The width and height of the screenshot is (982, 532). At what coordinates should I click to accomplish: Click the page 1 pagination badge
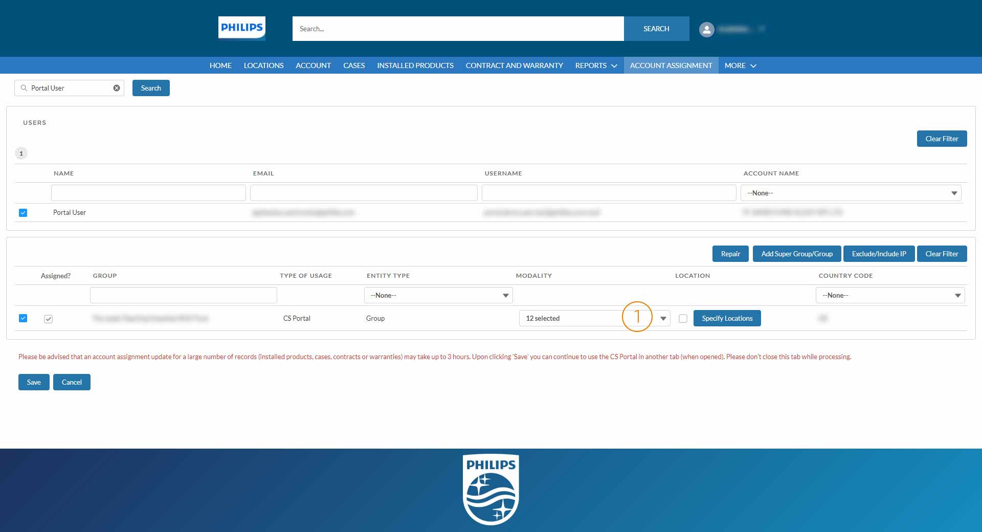21,153
